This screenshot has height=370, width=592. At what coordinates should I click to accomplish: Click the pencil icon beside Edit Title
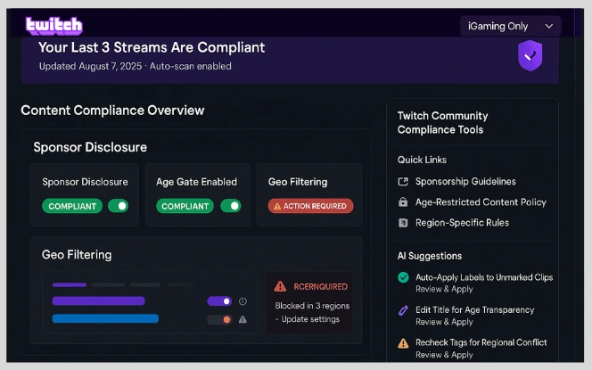pos(403,311)
